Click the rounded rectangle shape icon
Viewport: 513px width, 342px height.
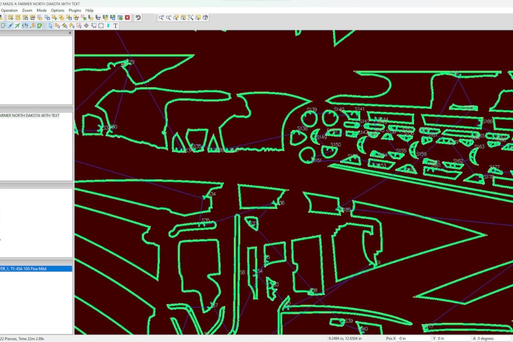[101, 26]
